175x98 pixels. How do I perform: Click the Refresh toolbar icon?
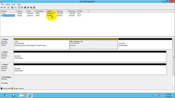point(19,7)
